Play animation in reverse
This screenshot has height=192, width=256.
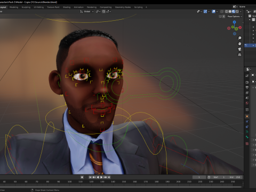click(98, 177)
